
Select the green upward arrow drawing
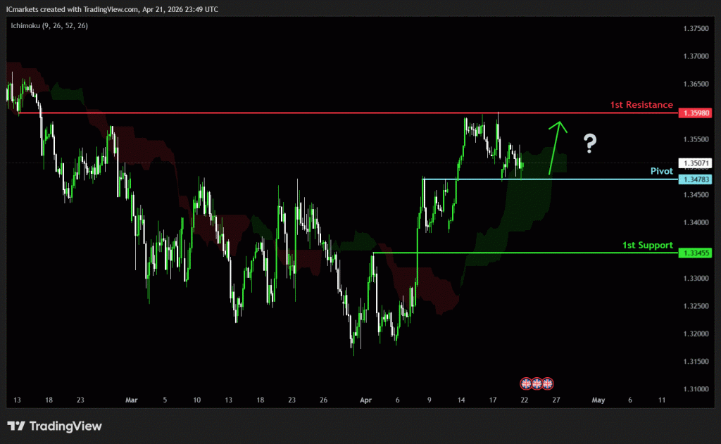(556, 146)
